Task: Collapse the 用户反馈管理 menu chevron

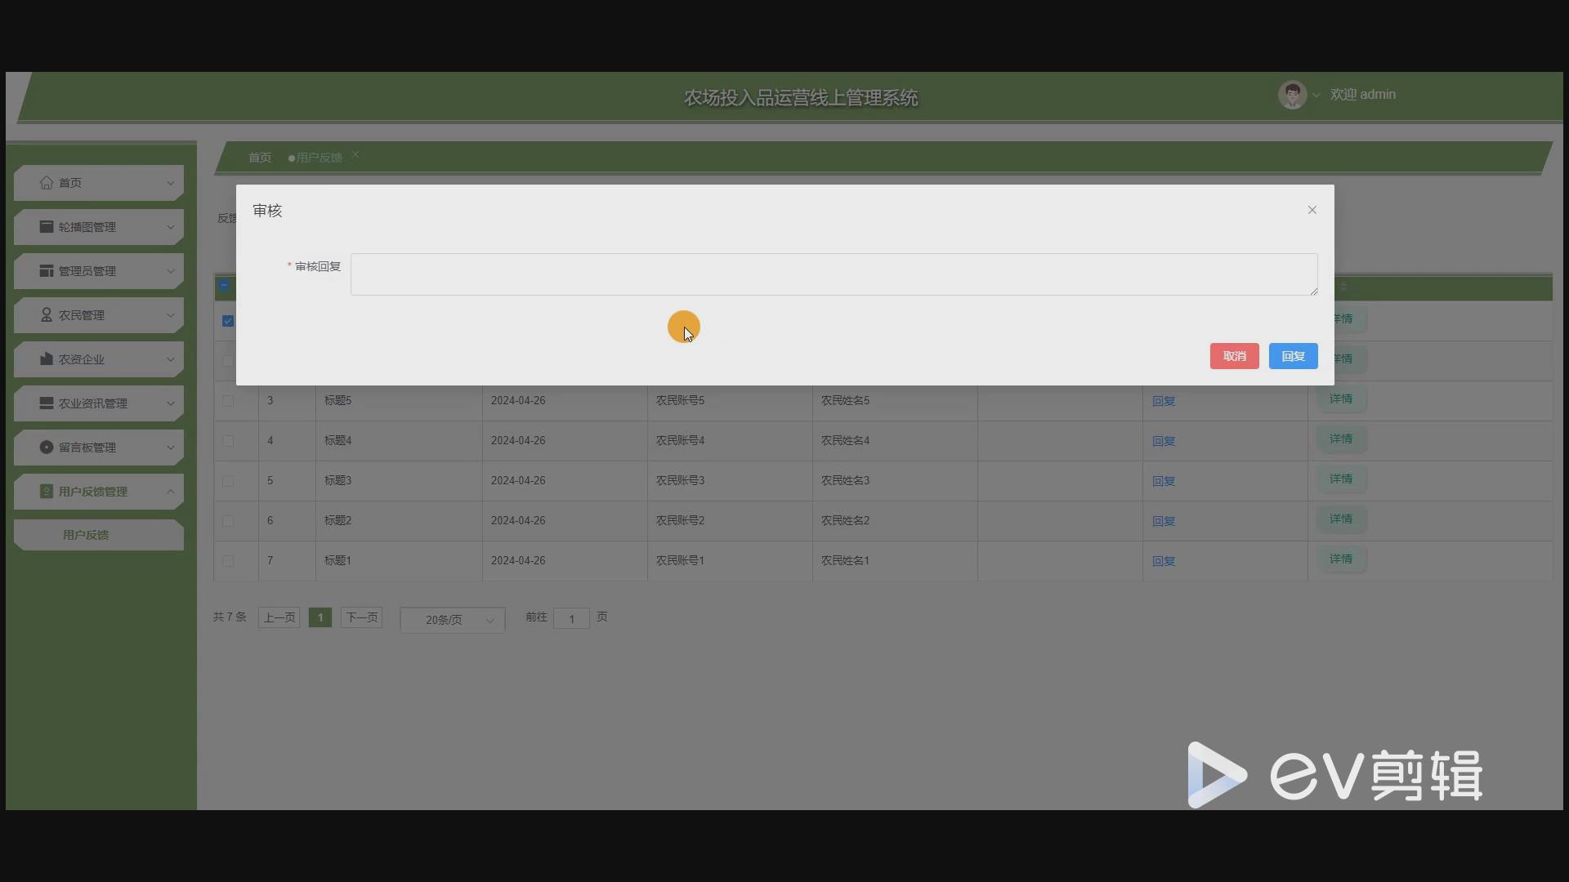Action: coord(171,492)
